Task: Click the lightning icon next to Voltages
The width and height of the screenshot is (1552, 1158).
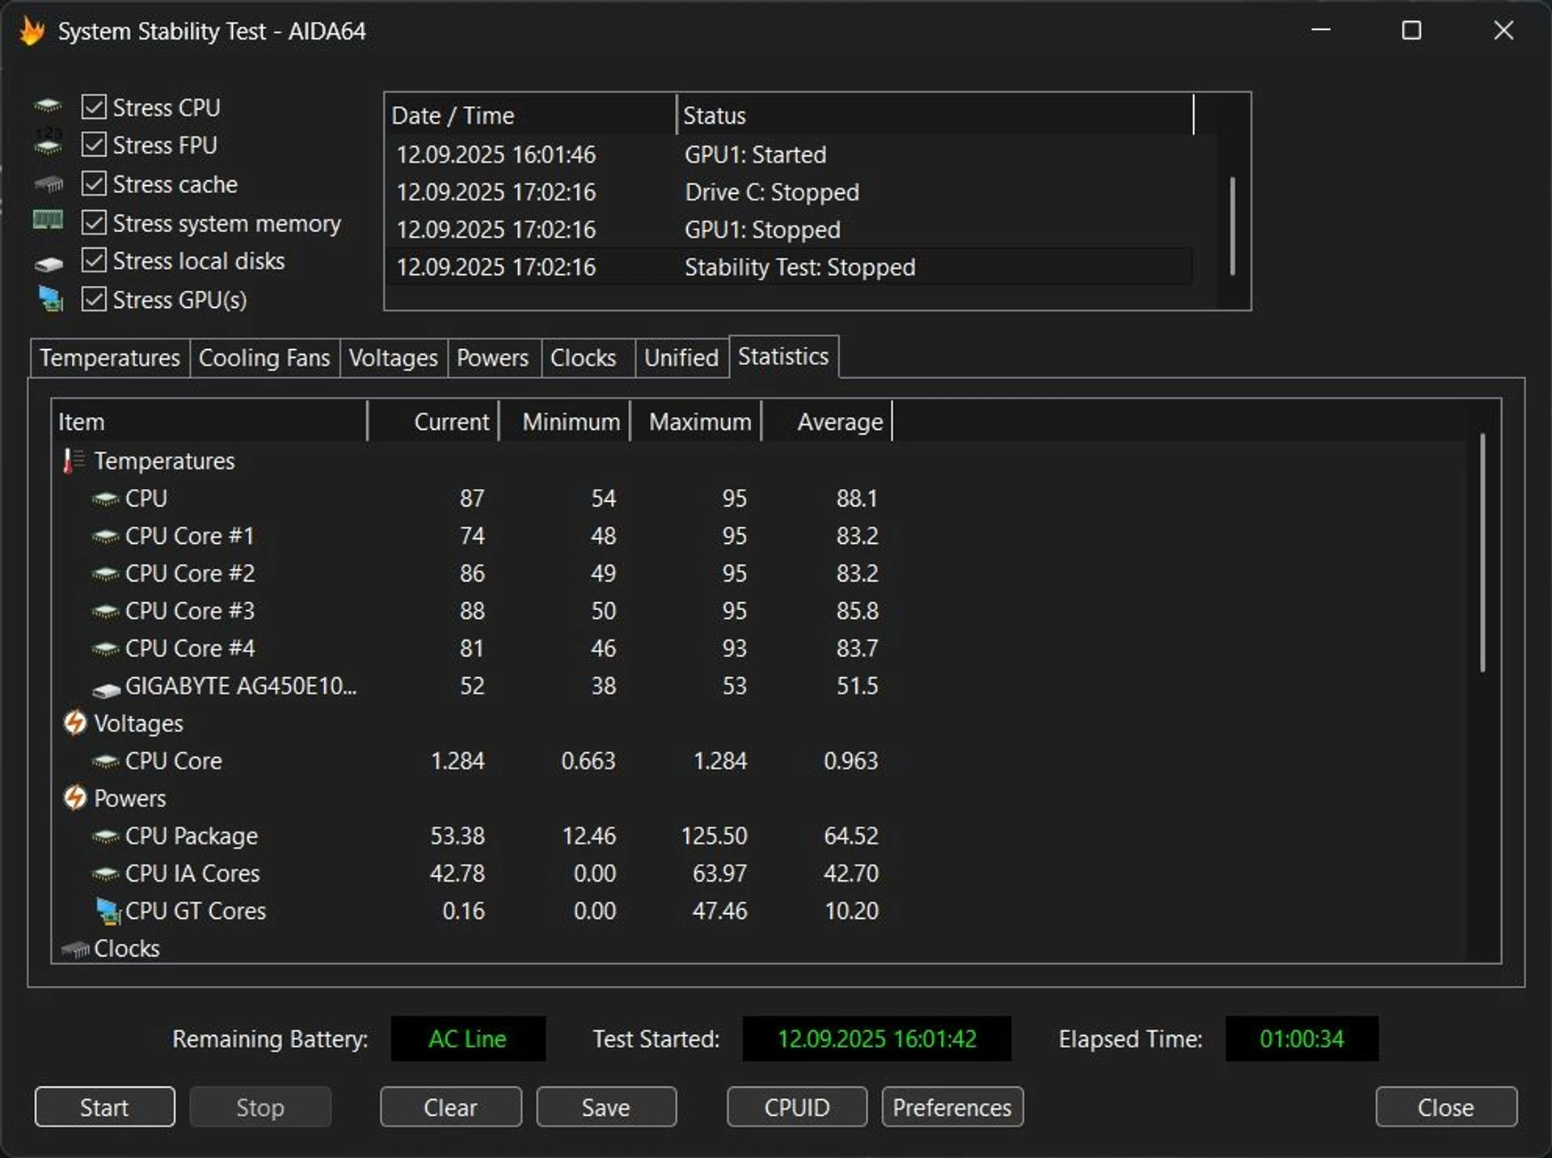Action: pos(75,723)
